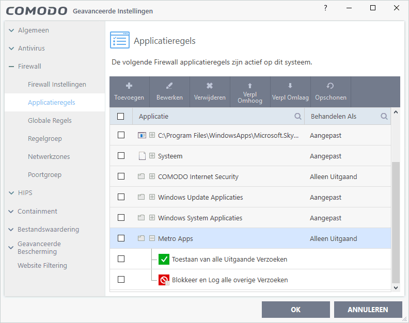Check the Blokkeer en Log rule checkbox
The height and width of the screenshot is (323, 409).
[121, 280]
